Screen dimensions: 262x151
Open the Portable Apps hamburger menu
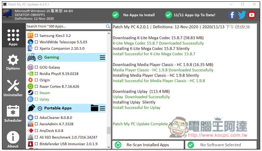(x=103, y=108)
